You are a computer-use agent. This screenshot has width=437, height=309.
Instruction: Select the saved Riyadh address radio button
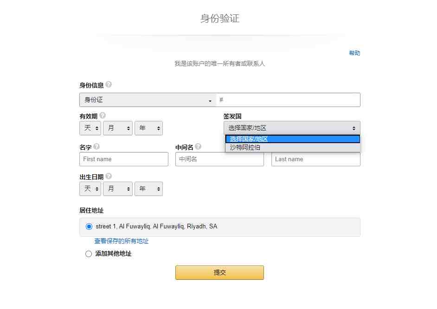pyautogui.click(x=89, y=227)
